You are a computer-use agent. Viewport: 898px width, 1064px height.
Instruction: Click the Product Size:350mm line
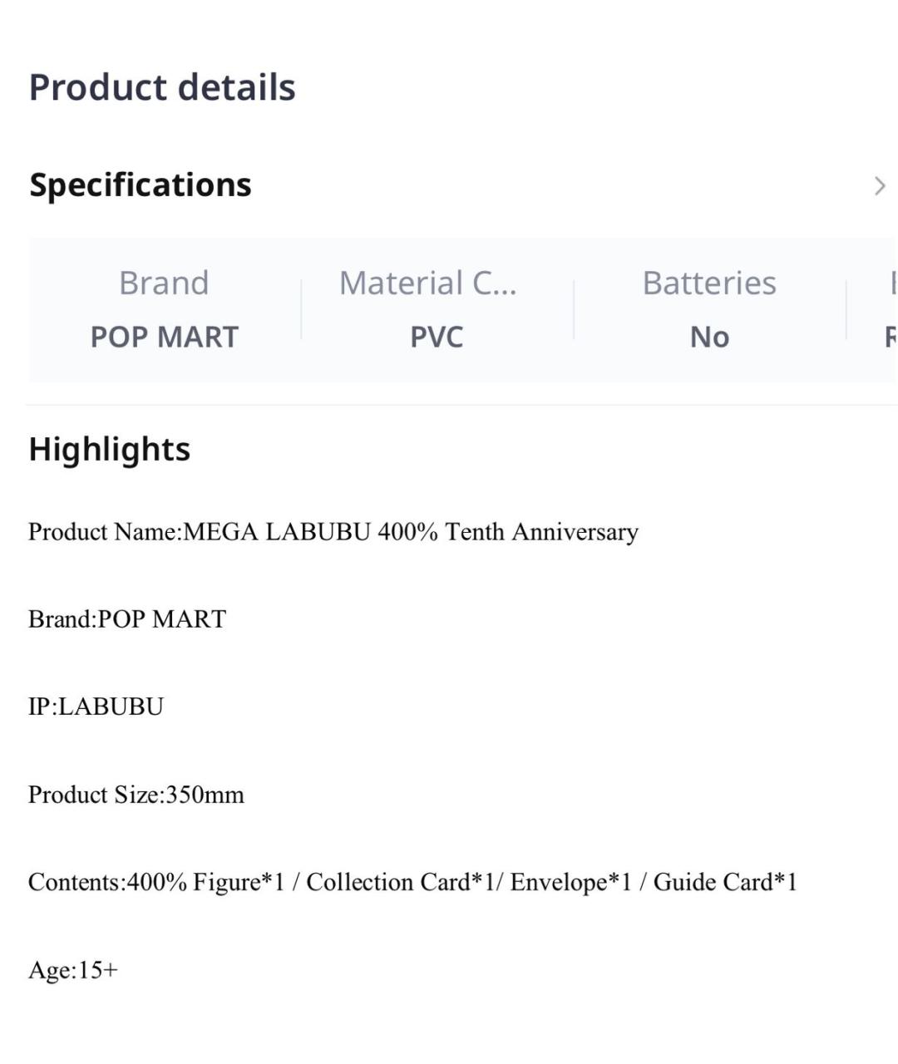[x=136, y=795]
